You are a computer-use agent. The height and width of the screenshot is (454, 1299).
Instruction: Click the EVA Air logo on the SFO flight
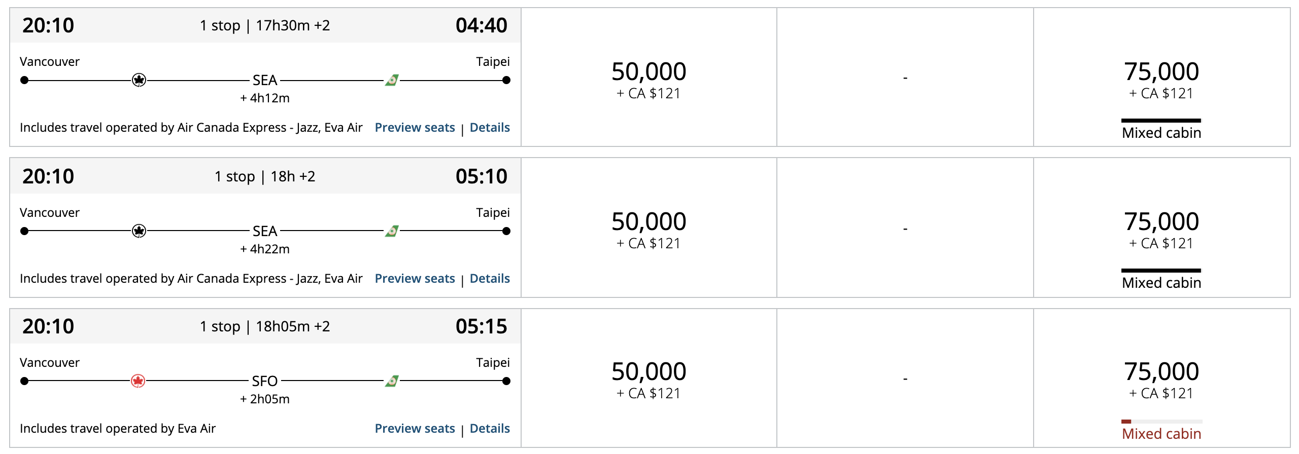392,381
